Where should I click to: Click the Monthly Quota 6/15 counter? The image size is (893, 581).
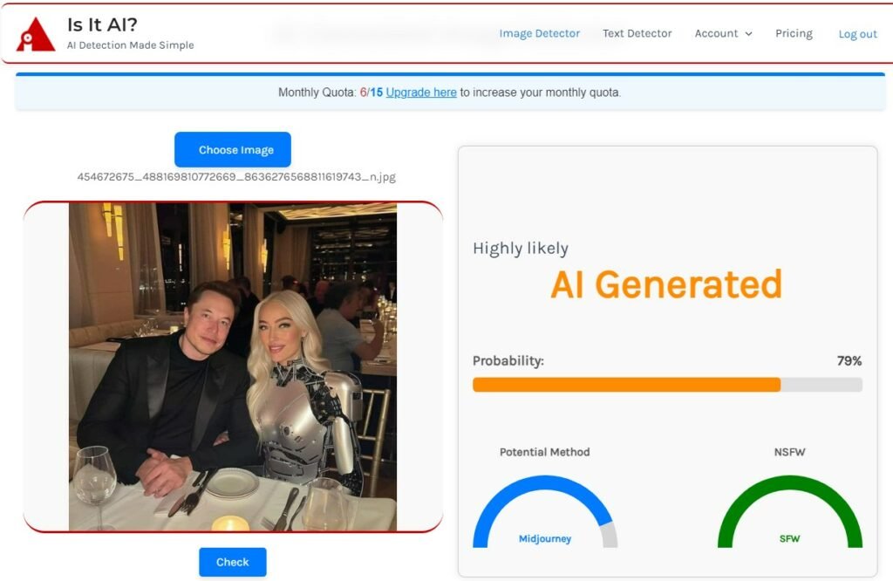(x=371, y=92)
